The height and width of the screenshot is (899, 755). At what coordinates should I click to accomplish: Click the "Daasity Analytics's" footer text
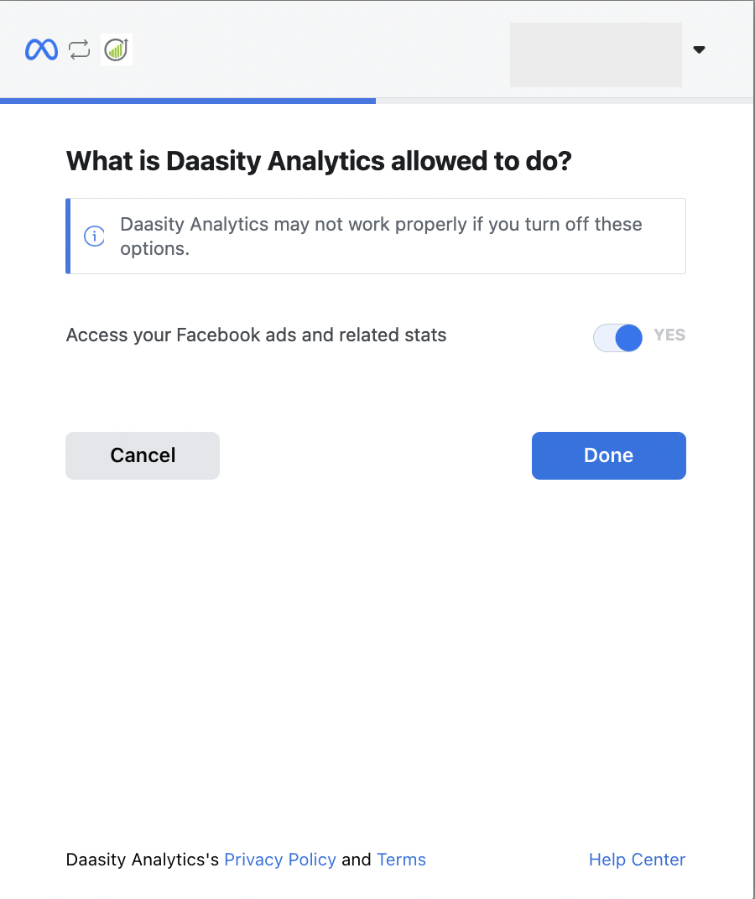pyautogui.click(x=143, y=860)
